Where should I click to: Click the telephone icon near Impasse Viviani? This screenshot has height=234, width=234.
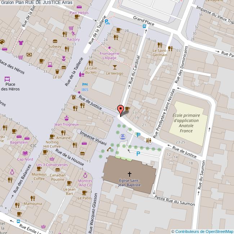coord(108,149)
